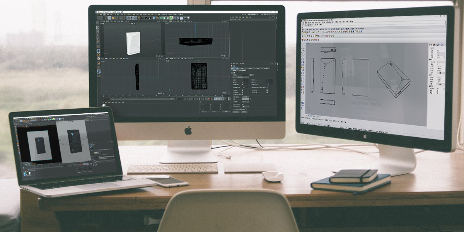
Task: Click eyedropper icon beside iMac attribute color bar
Action: click(x=251, y=99)
